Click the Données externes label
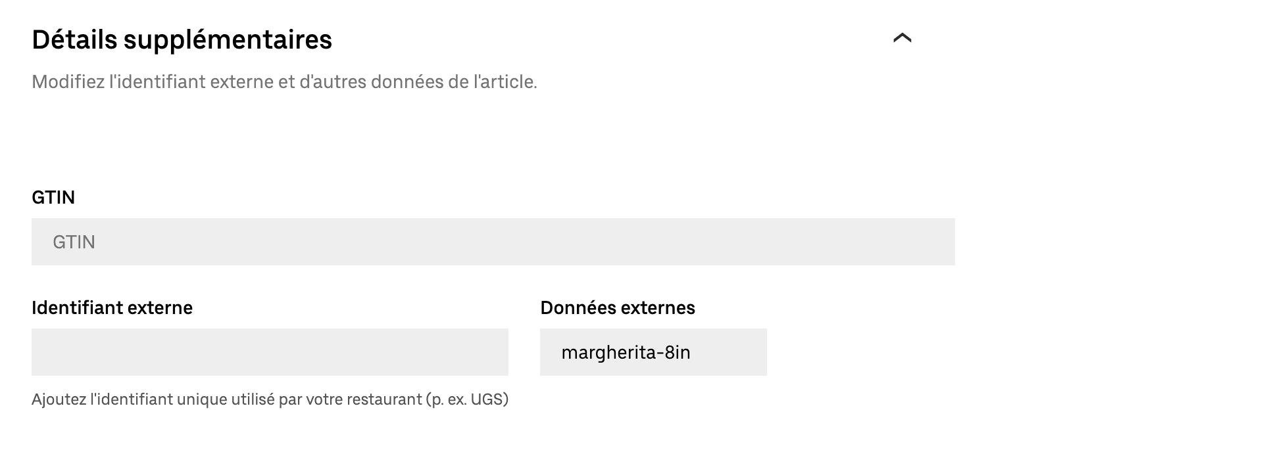 point(617,307)
